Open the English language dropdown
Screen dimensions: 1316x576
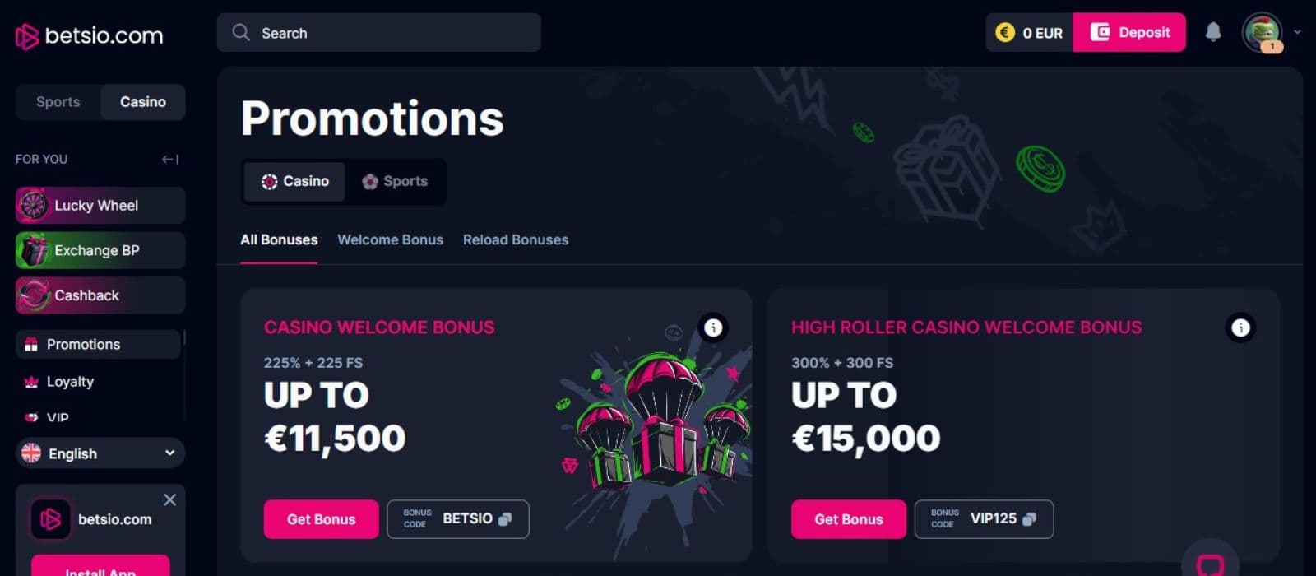point(100,453)
